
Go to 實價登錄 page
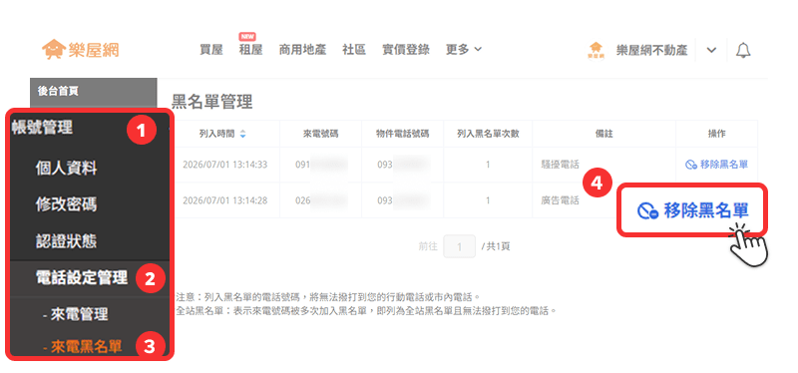coord(406,49)
